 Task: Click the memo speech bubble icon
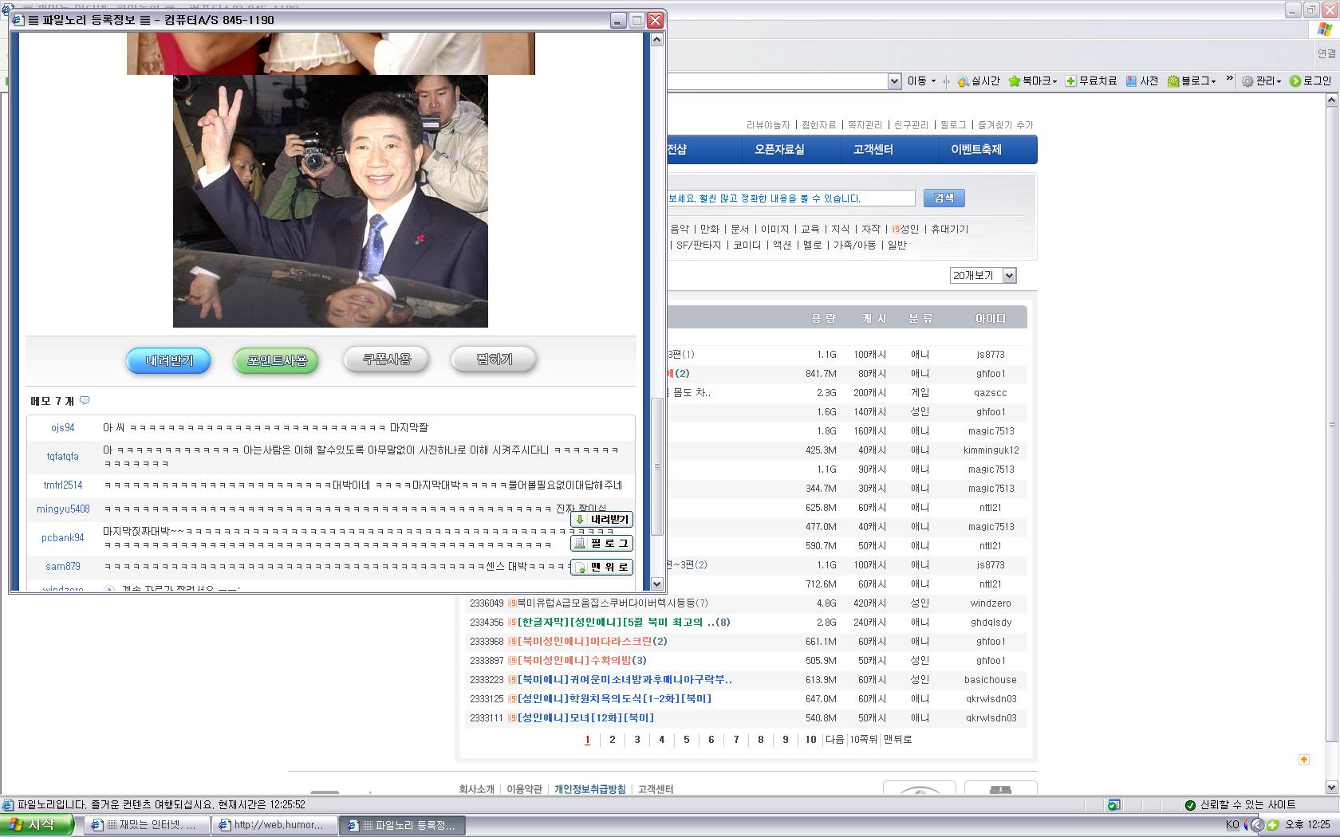click(85, 401)
